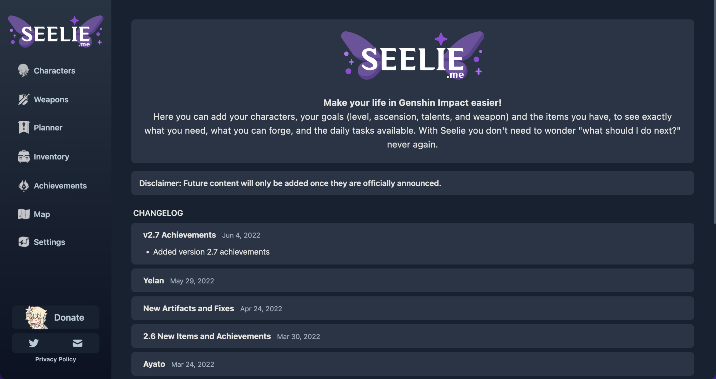Click the Settings icon
The height and width of the screenshot is (379, 716).
coord(24,242)
